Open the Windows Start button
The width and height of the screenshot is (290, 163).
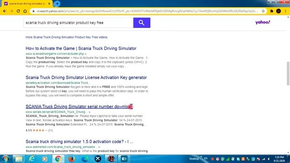point(5,159)
